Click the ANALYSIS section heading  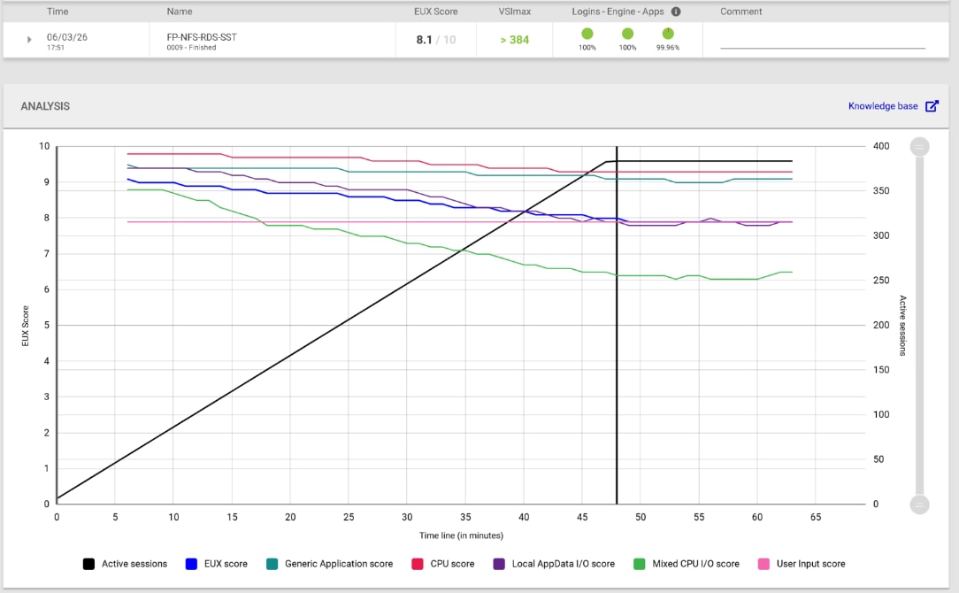click(x=45, y=106)
